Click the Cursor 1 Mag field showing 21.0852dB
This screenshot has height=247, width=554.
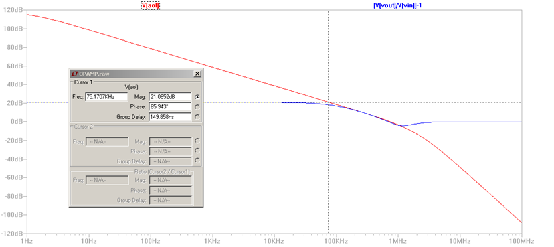click(171, 97)
